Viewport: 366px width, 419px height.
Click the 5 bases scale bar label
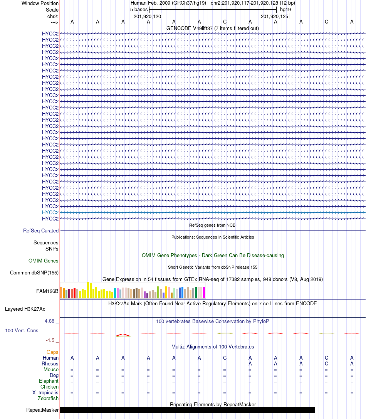click(139, 10)
